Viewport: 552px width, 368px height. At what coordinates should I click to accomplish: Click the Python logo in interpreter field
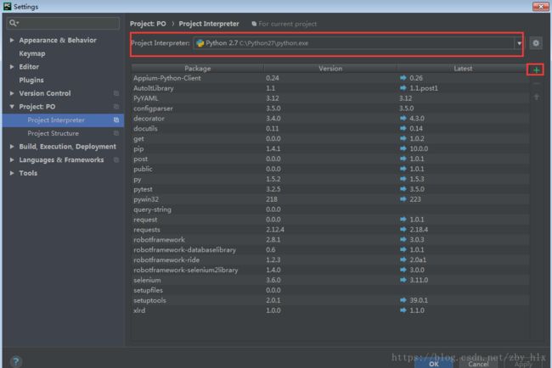coord(200,43)
